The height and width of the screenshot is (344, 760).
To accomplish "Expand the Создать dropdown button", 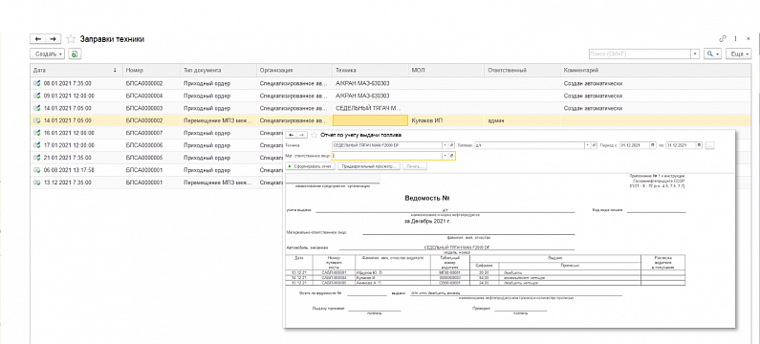I will pos(48,54).
